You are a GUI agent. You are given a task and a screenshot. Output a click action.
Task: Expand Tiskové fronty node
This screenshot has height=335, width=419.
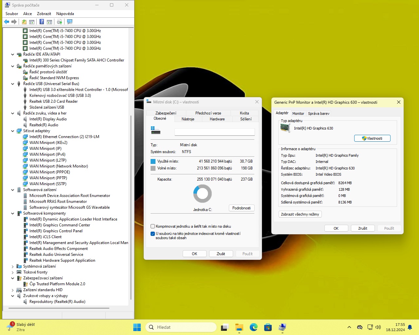(x=13, y=272)
